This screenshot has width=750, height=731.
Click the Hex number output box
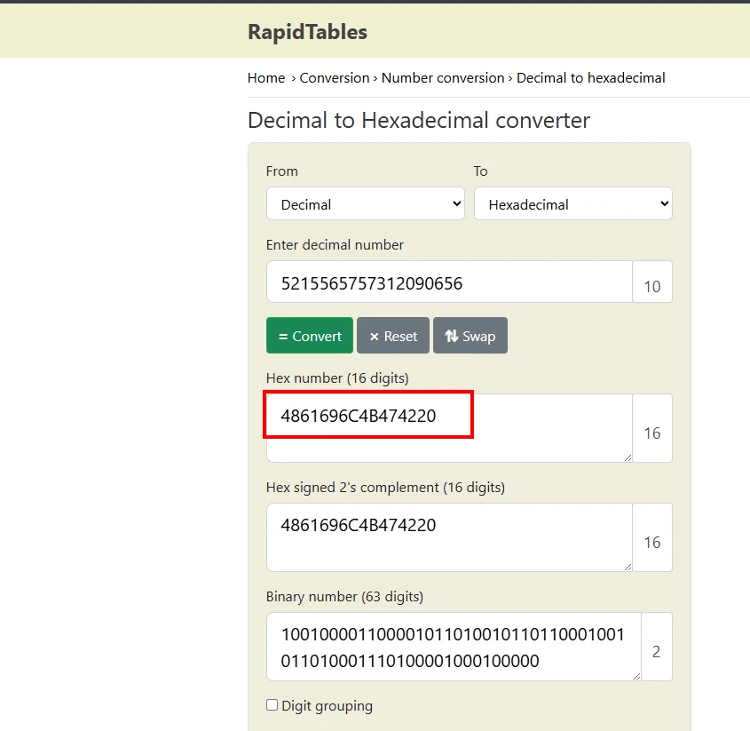[x=450, y=428]
